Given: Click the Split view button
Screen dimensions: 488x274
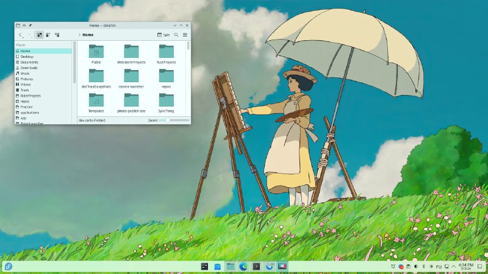Looking at the screenshot, I should [x=163, y=35].
